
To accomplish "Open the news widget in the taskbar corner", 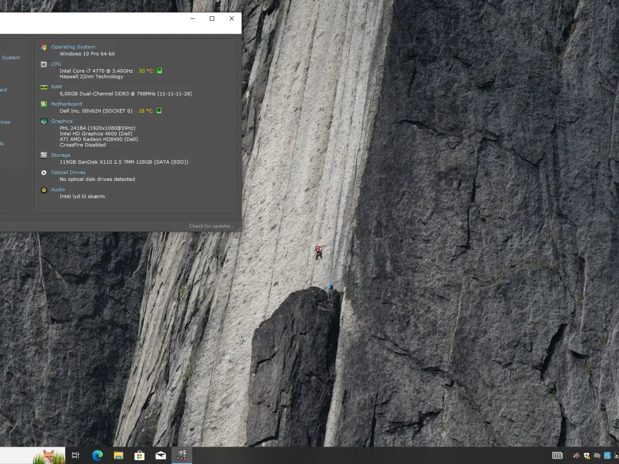I will point(557,455).
